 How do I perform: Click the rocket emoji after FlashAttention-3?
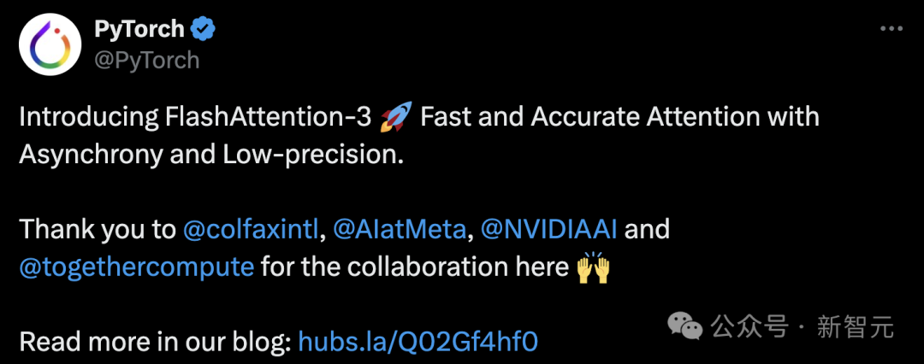click(396, 116)
